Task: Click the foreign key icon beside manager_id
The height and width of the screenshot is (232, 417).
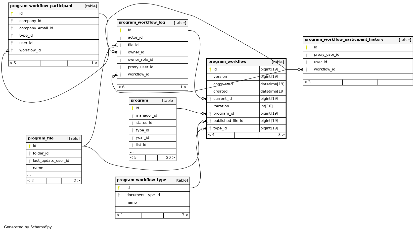Action: pyautogui.click(x=132, y=116)
